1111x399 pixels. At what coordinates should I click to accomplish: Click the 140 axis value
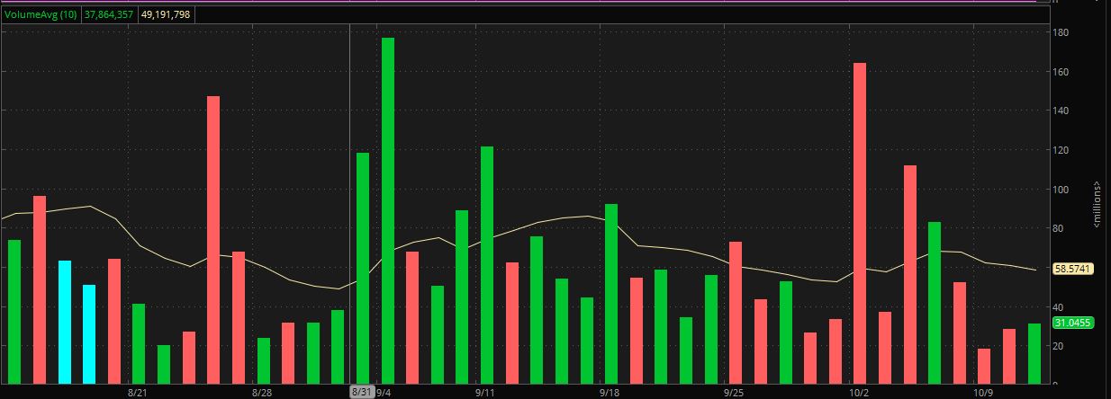pos(1061,111)
